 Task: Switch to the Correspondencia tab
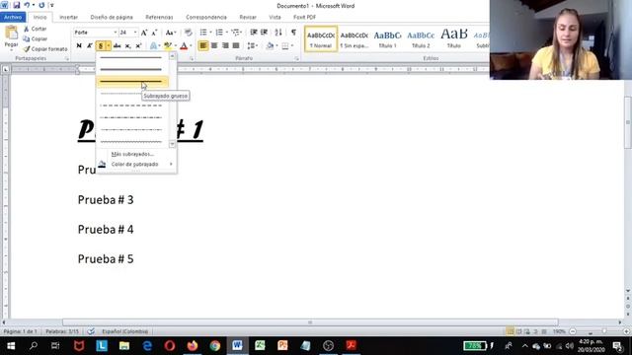pyautogui.click(x=206, y=18)
